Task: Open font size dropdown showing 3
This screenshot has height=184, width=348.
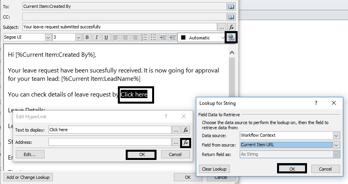Action: [x=78, y=37]
